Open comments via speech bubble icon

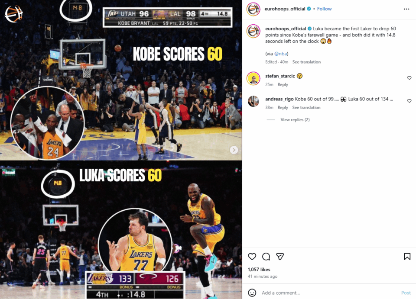tap(266, 256)
